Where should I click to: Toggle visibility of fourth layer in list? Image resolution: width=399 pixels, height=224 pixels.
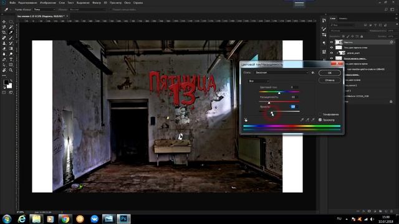pyautogui.click(x=331, y=58)
